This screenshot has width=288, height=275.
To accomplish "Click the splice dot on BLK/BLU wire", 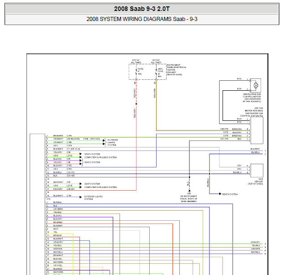I will click(209, 174).
